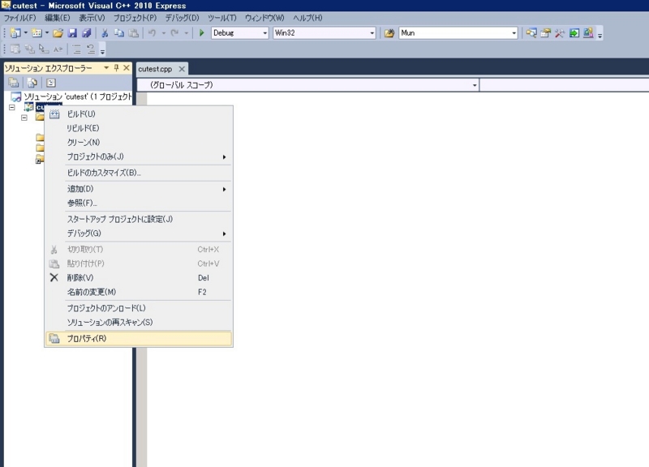Click the Open File folder icon
649x467 pixels.
58,33
